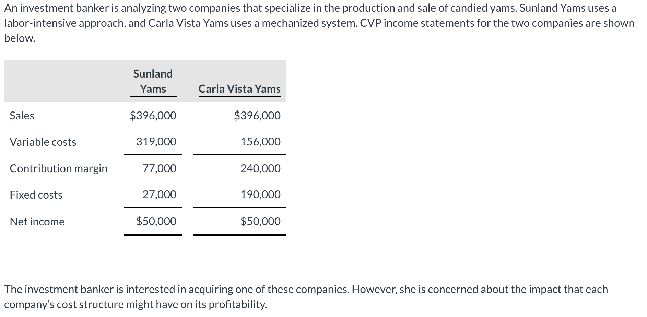Click Carla Vista contribution margin 240,000
647x317 pixels.
click(261, 168)
